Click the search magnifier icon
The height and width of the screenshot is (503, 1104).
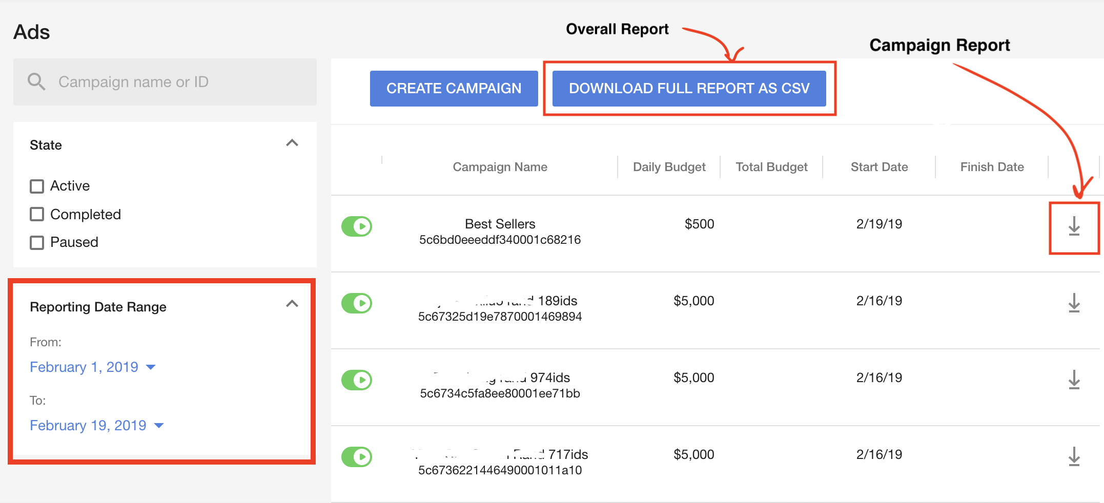coord(36,82)
